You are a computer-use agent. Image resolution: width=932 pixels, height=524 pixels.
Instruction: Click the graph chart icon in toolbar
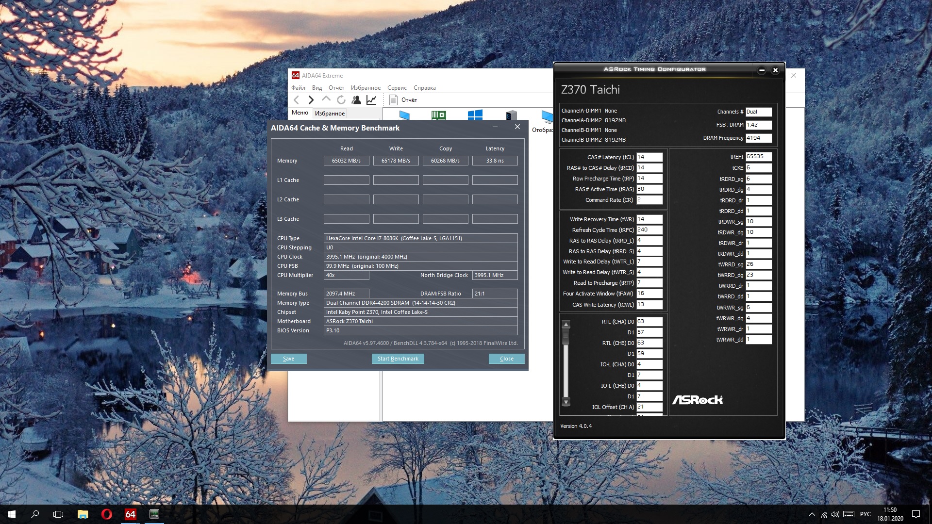pyautogui.click(x=371, y=100)
